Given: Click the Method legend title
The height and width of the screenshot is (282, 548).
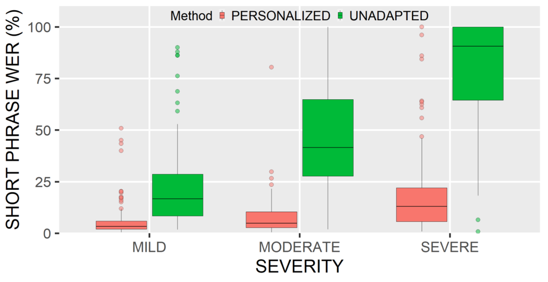Looking at the screenshot, I should [191, 16].
